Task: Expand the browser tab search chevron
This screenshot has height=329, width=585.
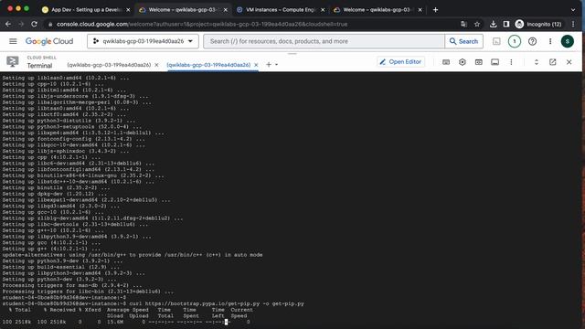Action: coord(573,10)
